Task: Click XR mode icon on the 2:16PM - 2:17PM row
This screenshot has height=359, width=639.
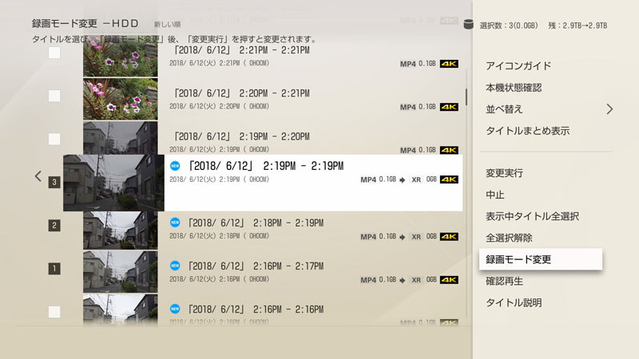Action: pyautogui.click(x=416, y=280)
